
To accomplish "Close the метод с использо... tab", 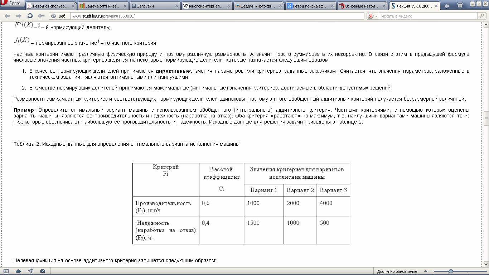I will coord(73,6).
